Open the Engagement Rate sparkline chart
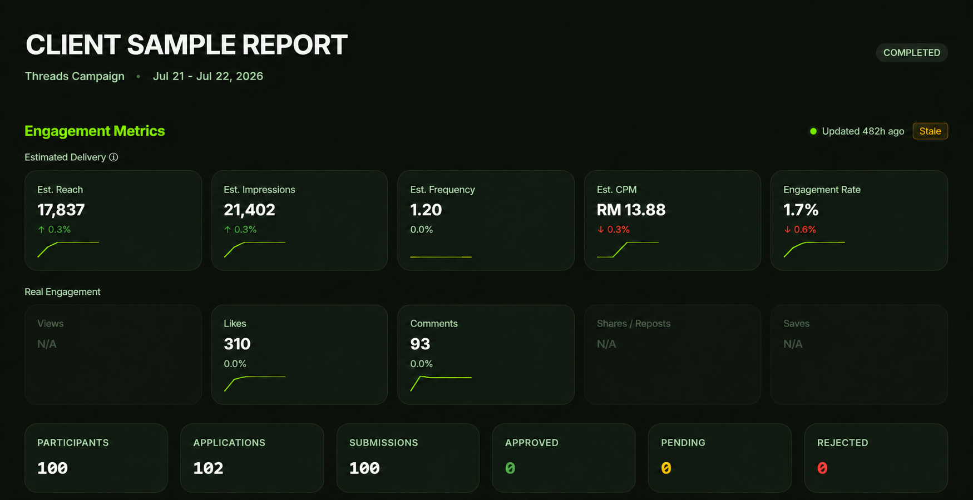 [814, 250]
